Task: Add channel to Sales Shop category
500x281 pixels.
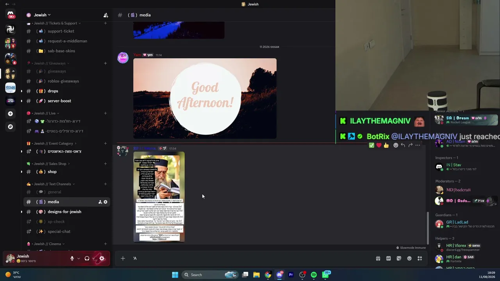Action: pyautogui.click(x=105, y=164)
